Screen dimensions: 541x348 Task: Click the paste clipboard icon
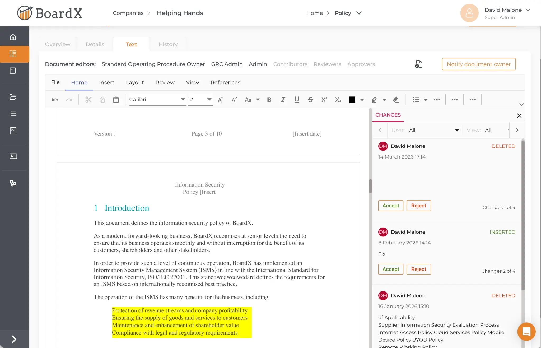[x=116, y=100]
